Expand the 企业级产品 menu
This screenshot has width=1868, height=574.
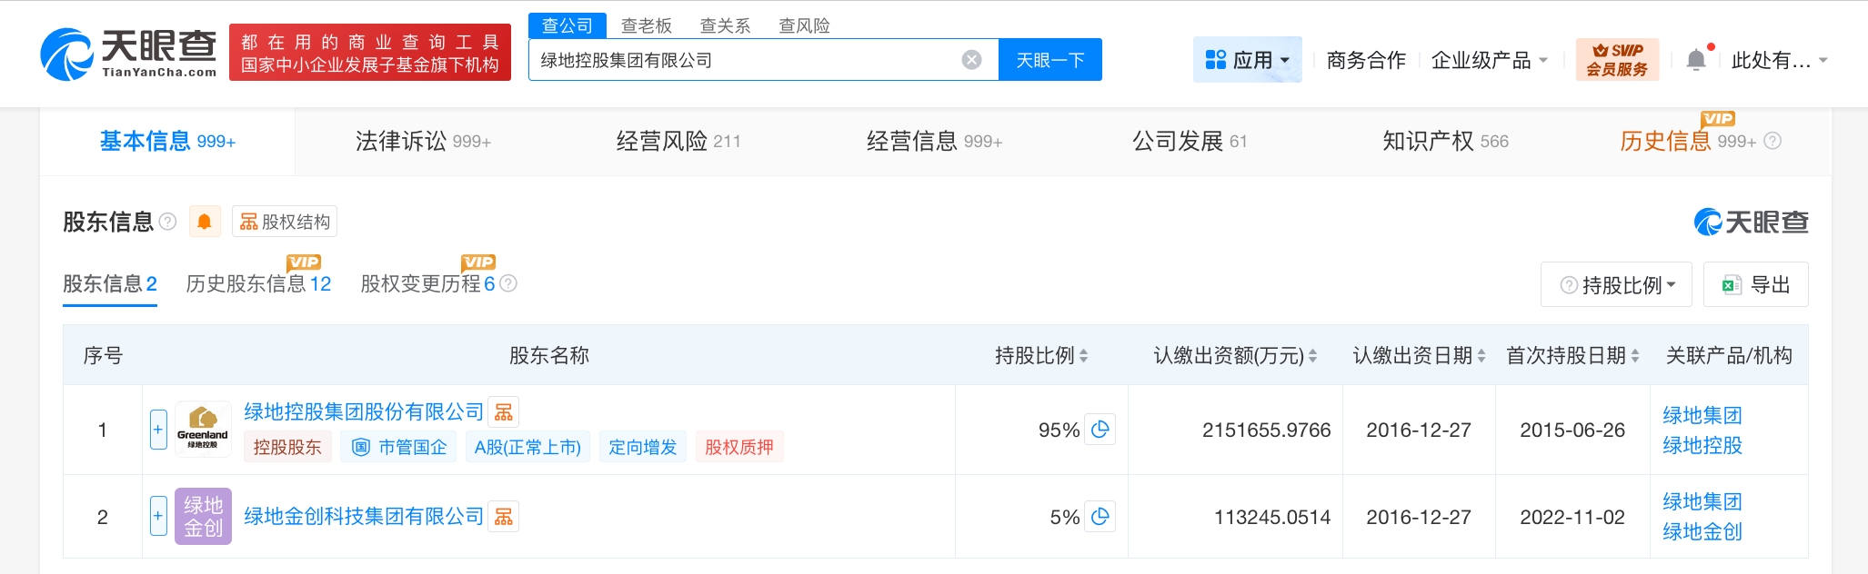pyautogui.click(x=1489, y=60)
